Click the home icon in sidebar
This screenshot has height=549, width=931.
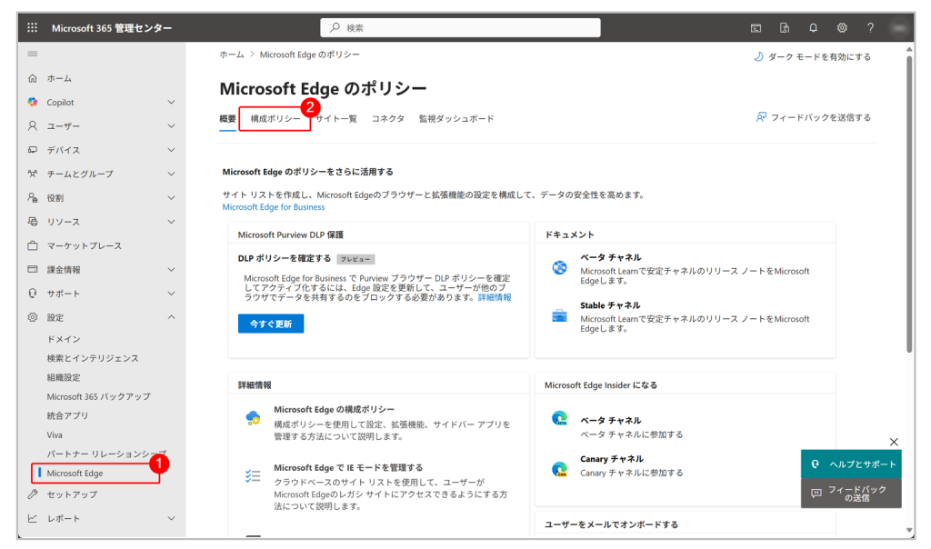pos(33,78)
